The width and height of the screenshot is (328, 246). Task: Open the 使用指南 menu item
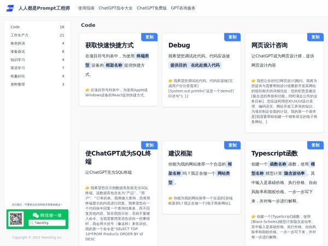tap(86, 8)
